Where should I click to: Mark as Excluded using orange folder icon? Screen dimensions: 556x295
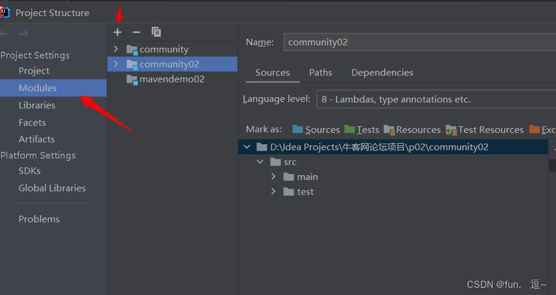(535, 129)
